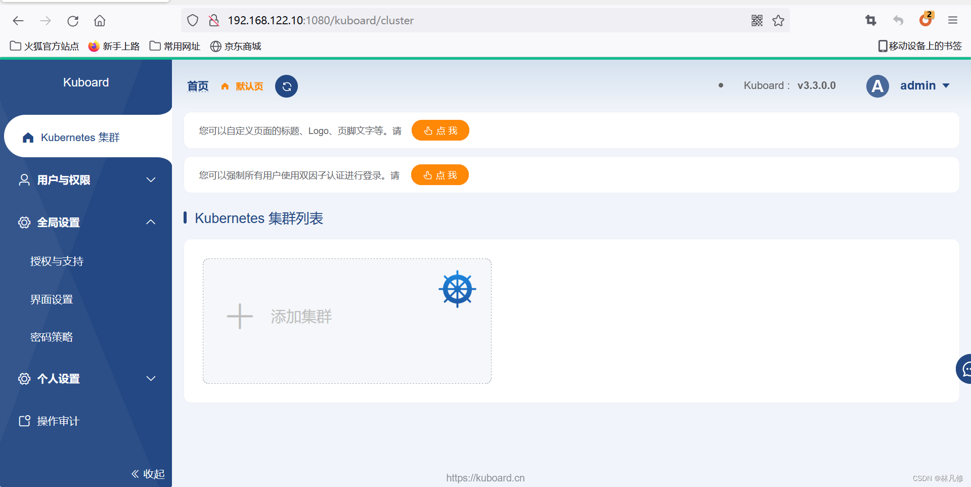Click 点我 button for customizing page title
This screenshot has width=971, height=487.
pos(440,130)
